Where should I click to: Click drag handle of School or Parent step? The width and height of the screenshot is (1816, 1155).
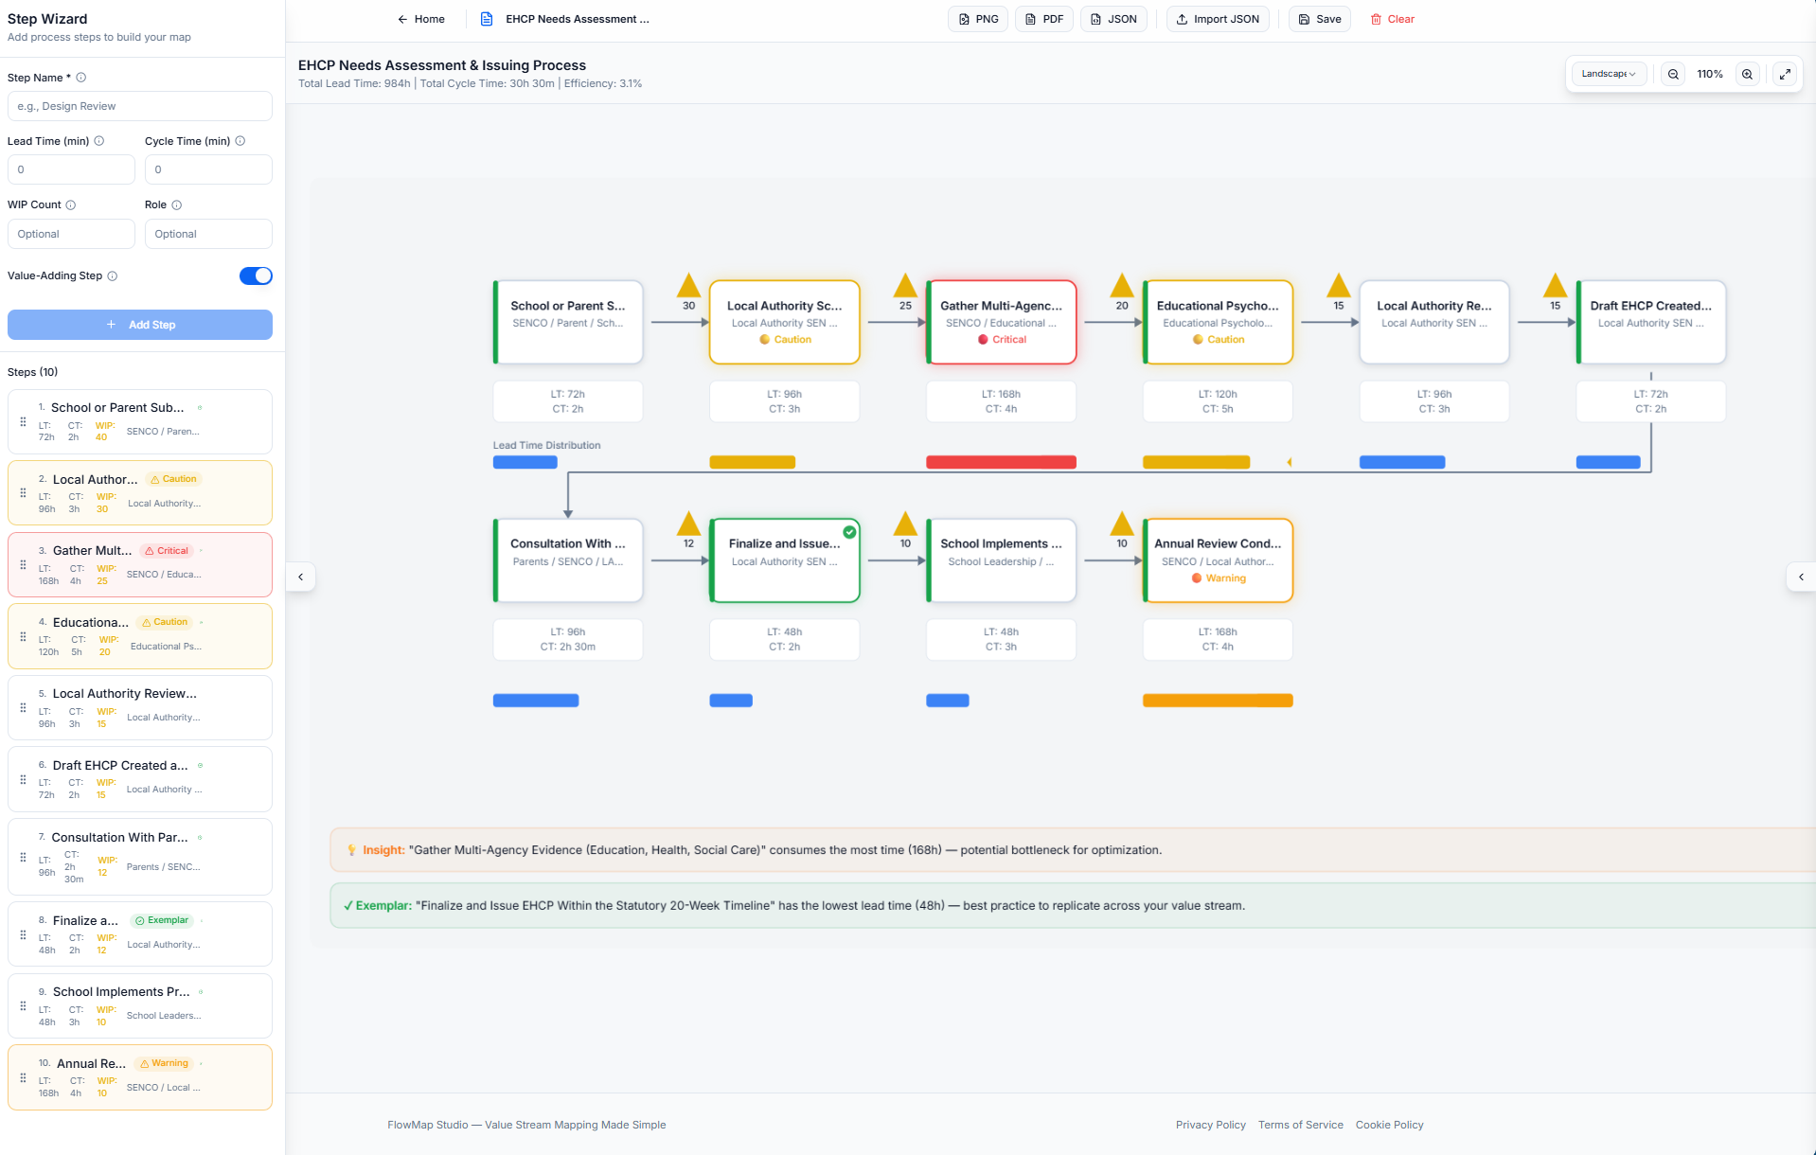click(x=23, y=422)
